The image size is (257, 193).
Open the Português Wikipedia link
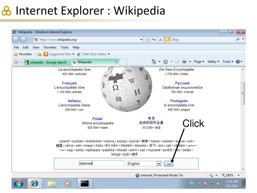(x=179, y=101)
